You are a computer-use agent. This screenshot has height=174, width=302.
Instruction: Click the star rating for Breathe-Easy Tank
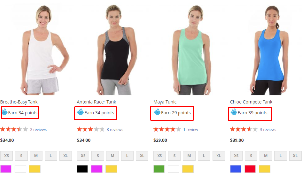(14, 129)
